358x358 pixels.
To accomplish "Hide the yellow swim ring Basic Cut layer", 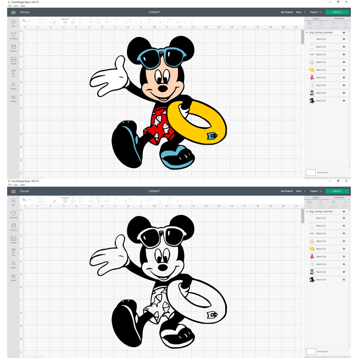I will [x=344, y=70].
